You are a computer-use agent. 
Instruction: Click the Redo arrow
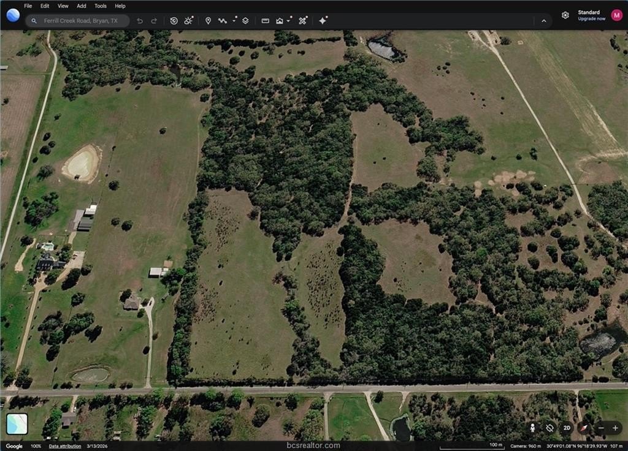154,21
